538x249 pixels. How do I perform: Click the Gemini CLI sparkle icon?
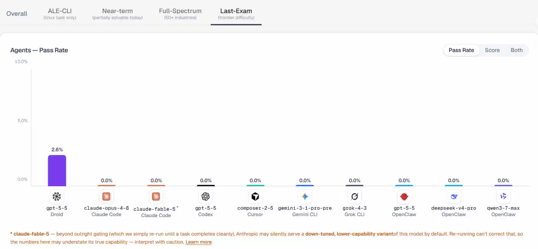[305, 197]
